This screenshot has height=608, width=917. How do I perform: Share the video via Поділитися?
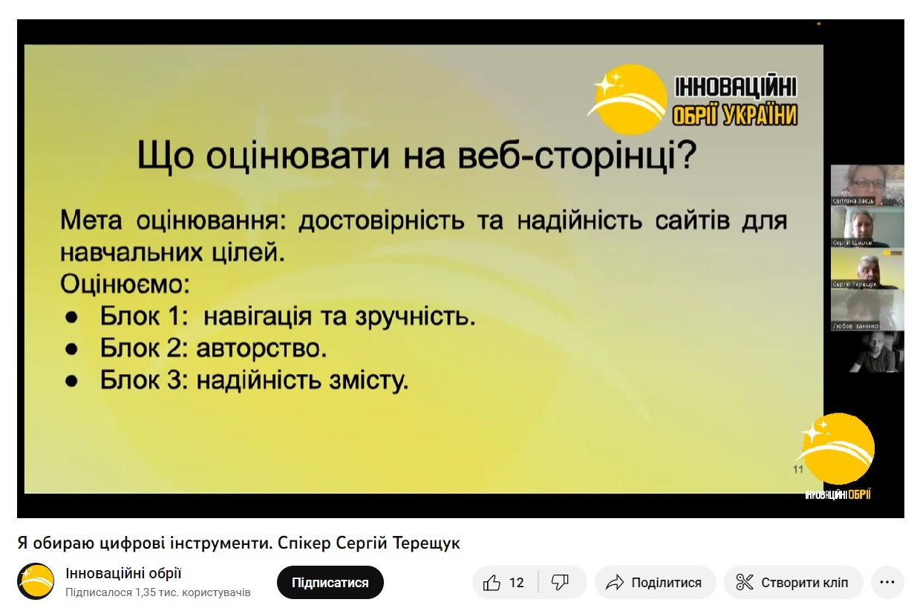pyautogui.click(x=656, y=583)
